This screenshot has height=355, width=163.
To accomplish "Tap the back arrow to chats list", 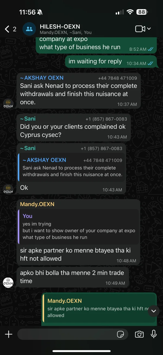I will tap(7, 29).
